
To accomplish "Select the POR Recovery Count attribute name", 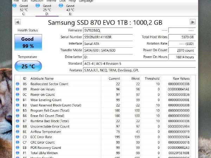I will coord(46,148).
